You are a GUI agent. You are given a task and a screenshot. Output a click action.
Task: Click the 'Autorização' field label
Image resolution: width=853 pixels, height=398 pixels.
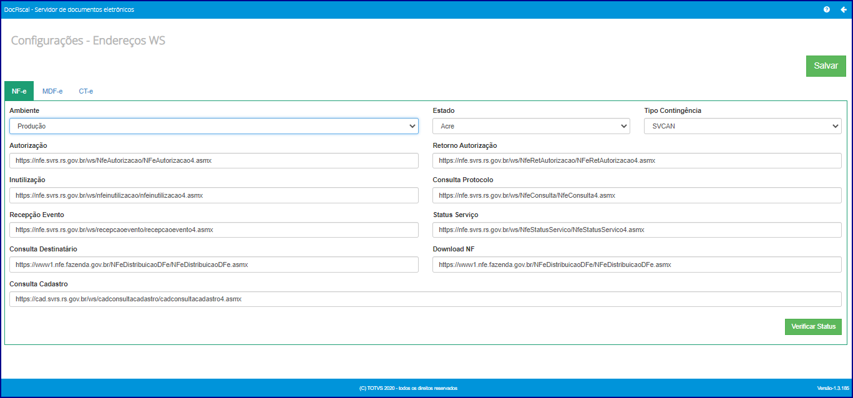(28, 145)
